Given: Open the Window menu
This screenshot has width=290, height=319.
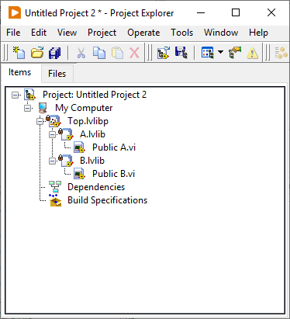Looking at the screenshot, I should 221,33.
